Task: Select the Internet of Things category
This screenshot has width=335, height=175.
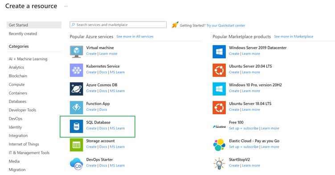Action: (x=24, y=144)
